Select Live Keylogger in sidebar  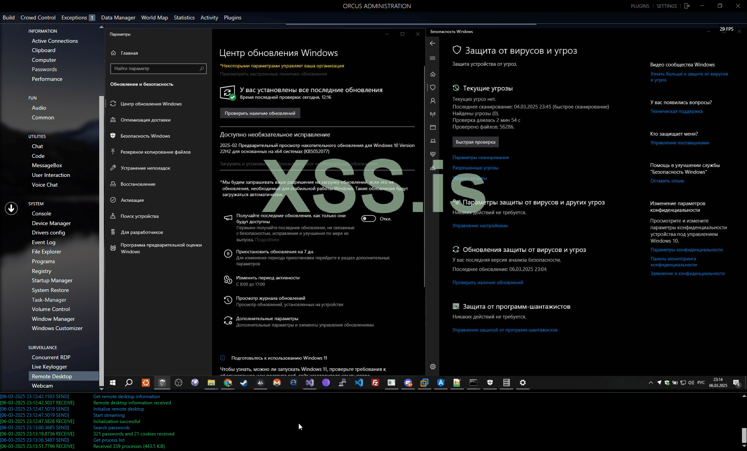point(49,367)
